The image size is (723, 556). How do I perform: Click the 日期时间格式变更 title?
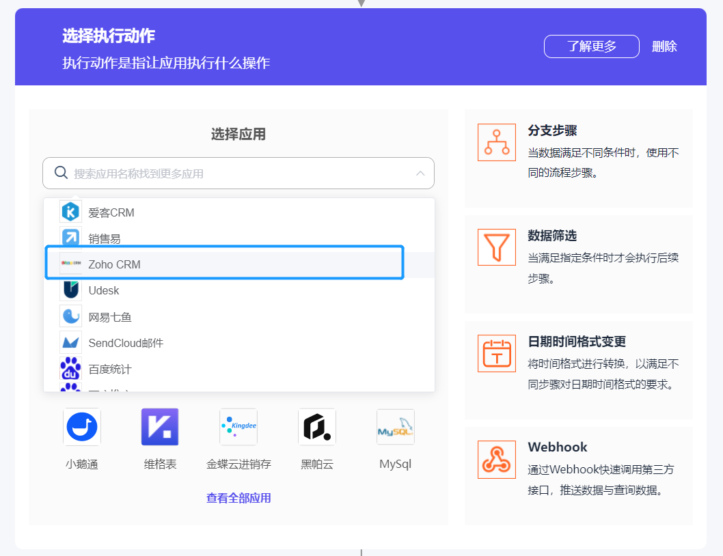[x=577, y=342]
